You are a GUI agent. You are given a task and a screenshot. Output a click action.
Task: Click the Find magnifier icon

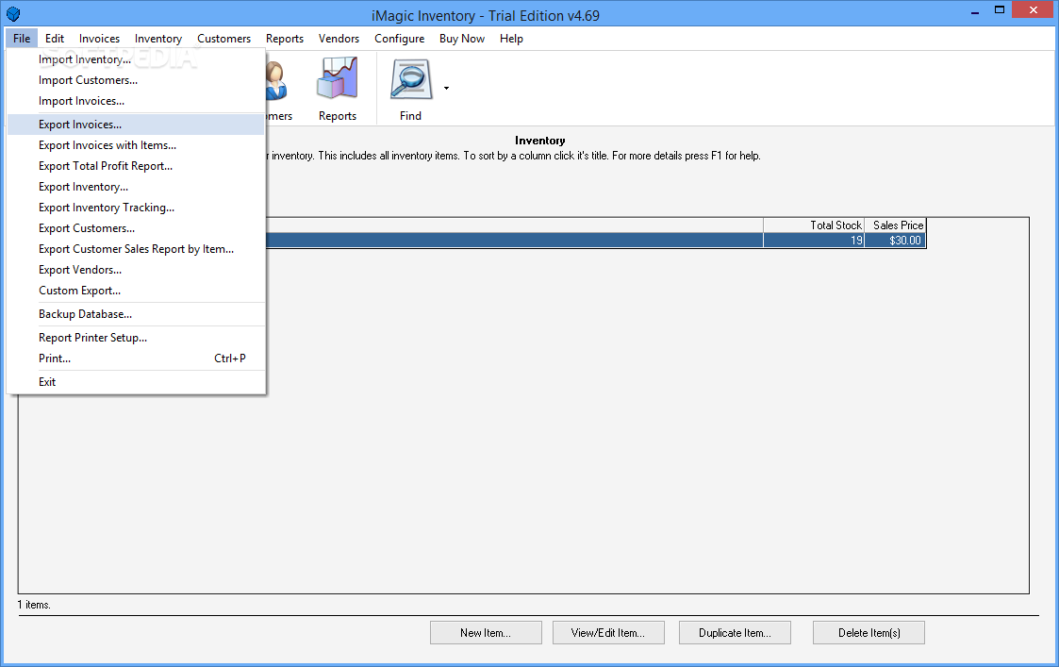410,81
